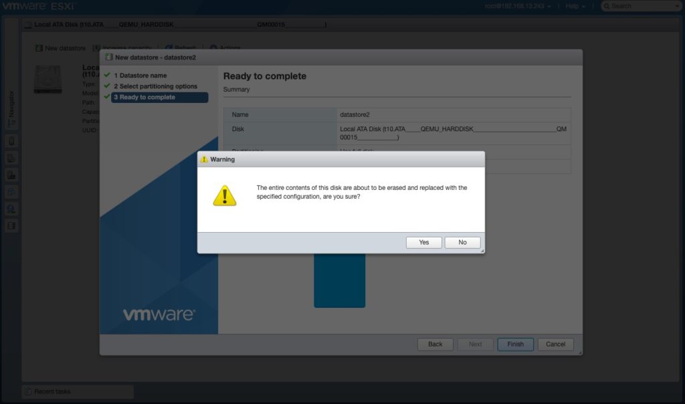Click the Refresh toolbar icon in background

[169, 48]
